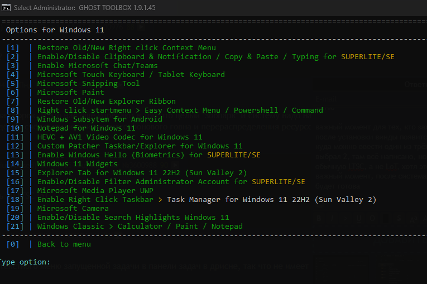The height and width of the screenshot is (284, 427).
Task: Click the SUPERLITE/SE text on the Filter Administrator line
Action: point(279,182)
